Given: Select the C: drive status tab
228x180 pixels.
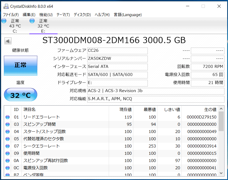Looking at the screenshot, I should [15, 26].
